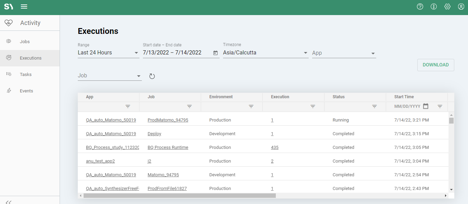This screenshot has width=468, height=204.
Task: Click filter icon in Status column
Action: coord(374,106)
